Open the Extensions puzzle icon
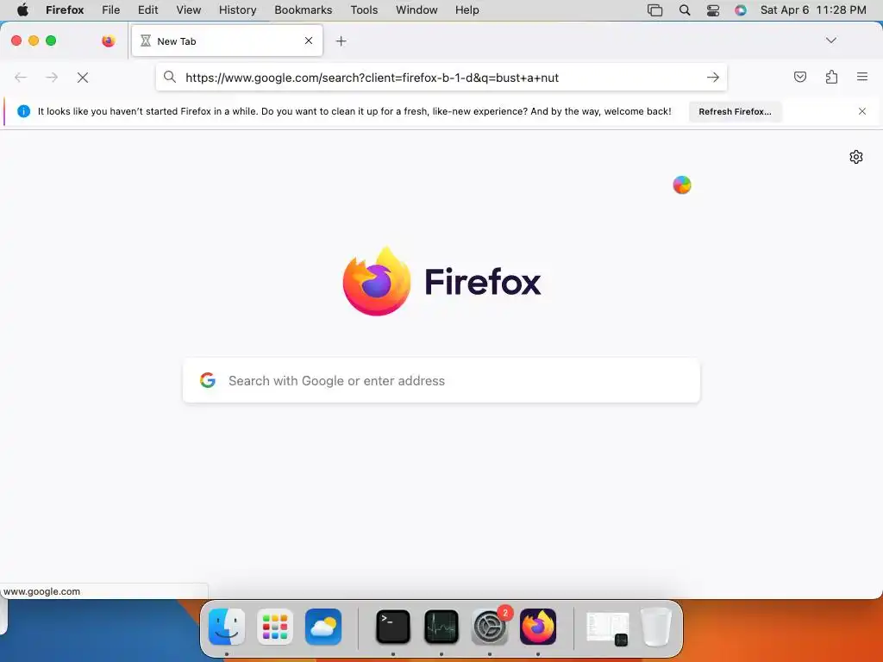Image resolution: width=883 pixels, height=662 pixels. [x=831, y=77]
